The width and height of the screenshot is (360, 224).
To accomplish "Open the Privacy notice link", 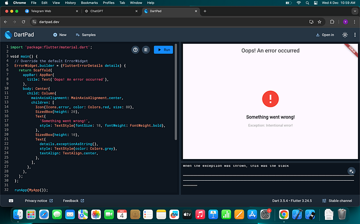I will pyautogui.click(x=39, y=201).
